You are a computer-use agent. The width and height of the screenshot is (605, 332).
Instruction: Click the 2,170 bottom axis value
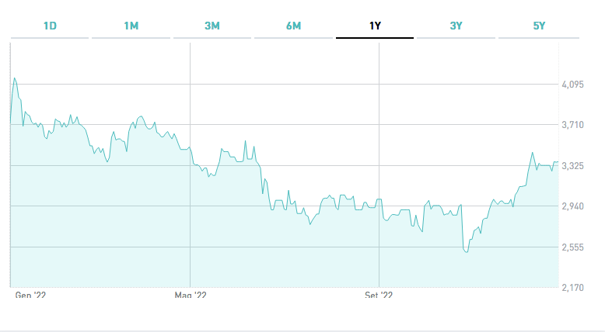pos(572,288)
